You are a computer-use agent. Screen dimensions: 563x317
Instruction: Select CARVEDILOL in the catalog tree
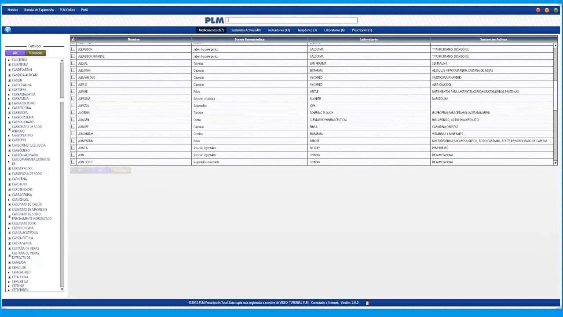(20, 199)
